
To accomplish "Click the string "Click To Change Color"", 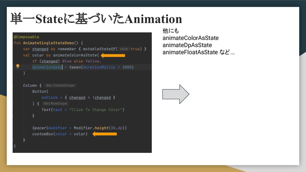I will pyautogui.click(x=96, y=110).
